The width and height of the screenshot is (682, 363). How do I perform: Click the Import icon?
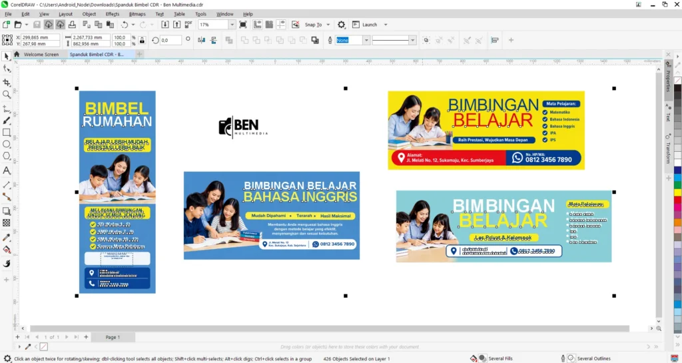click(x=165, y=25)
